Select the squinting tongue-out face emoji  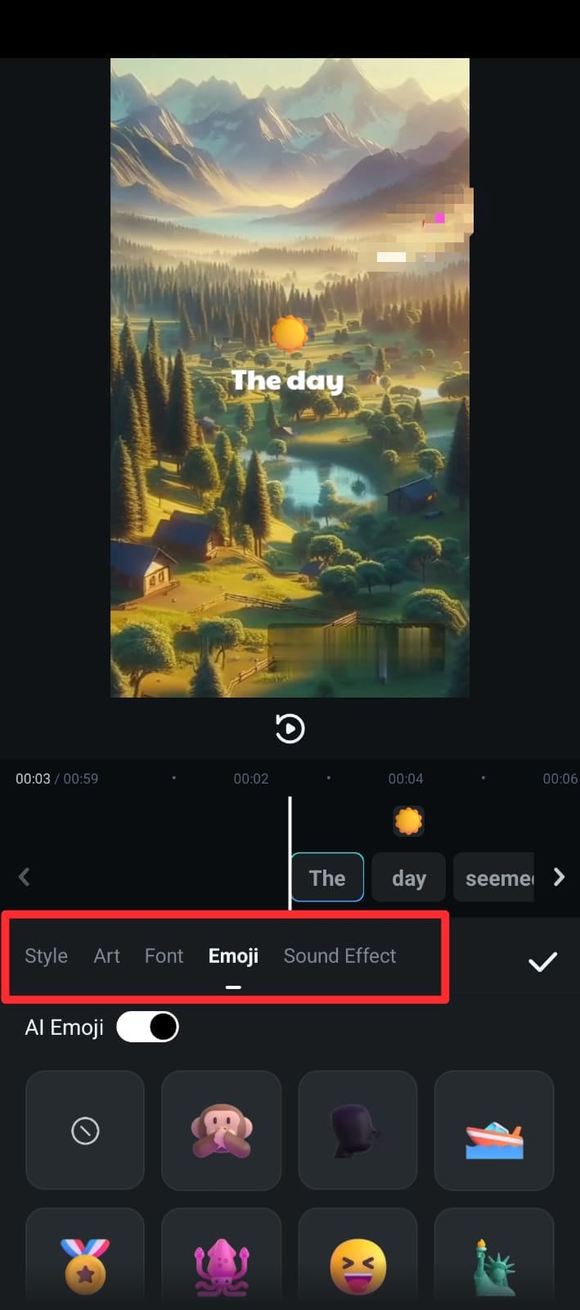pyautogui.click(x=357, y=1261)
